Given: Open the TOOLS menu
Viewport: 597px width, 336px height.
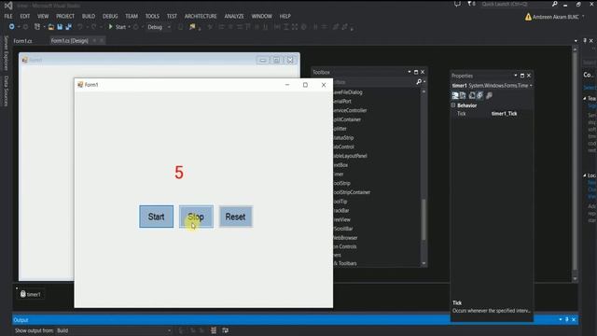Looking at the screenshot, I should click(152, 16).
